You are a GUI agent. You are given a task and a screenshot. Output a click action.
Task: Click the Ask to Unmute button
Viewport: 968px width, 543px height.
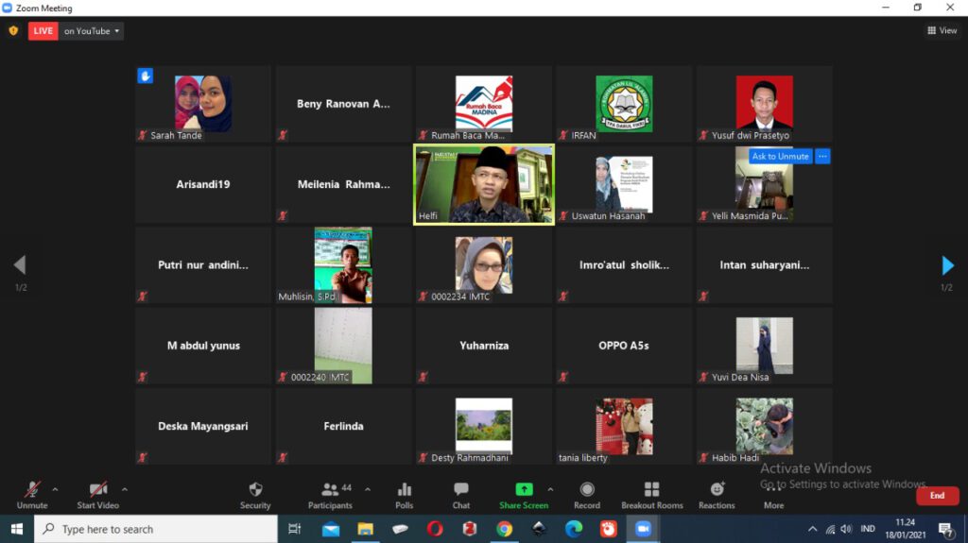point(780,157)
